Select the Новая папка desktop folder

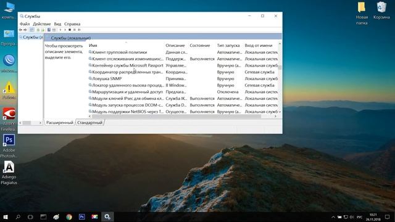point(362,13)
